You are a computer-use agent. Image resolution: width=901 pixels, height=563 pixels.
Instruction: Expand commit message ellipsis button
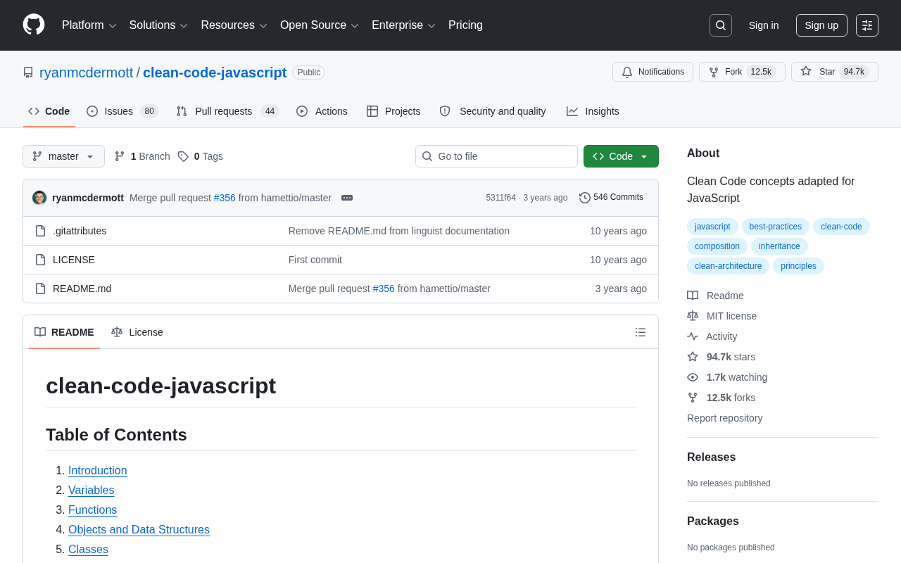click(x=347, y=198)
